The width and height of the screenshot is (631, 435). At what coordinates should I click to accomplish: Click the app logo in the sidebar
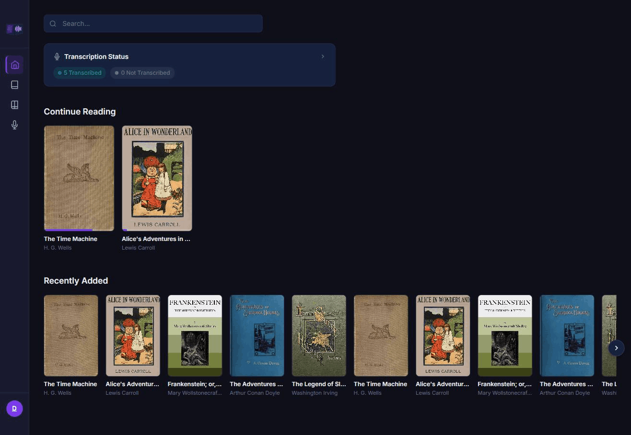point(14,29)
